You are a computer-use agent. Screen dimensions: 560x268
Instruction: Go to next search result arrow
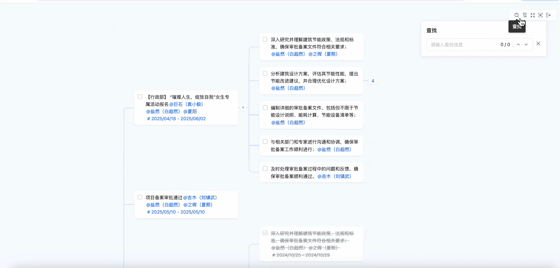pyautogui.click(x=526, y=45)
